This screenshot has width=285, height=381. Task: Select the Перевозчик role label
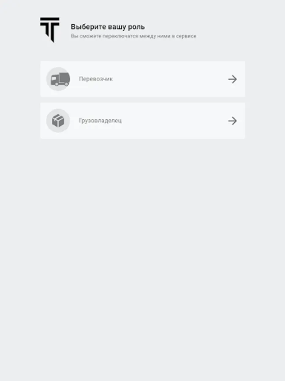(96, 79)
